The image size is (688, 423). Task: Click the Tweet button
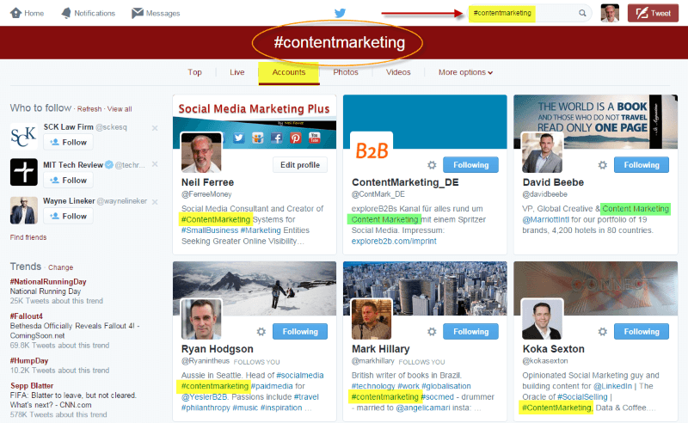[654, 13]
